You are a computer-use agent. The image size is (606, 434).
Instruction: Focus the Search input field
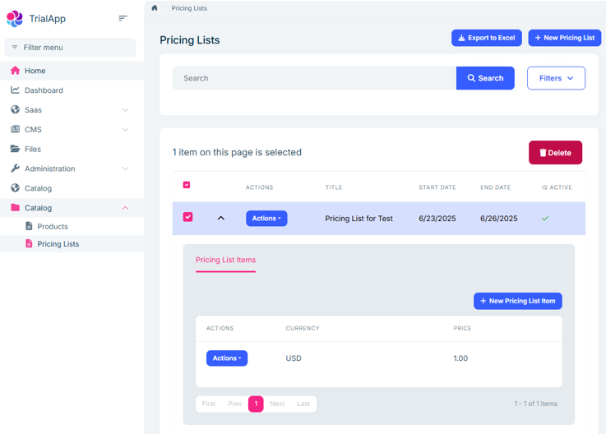click(x=314, y=78)
